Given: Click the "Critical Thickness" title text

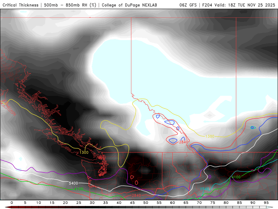Looking at the screenshot, I should (x=21, y=5).
